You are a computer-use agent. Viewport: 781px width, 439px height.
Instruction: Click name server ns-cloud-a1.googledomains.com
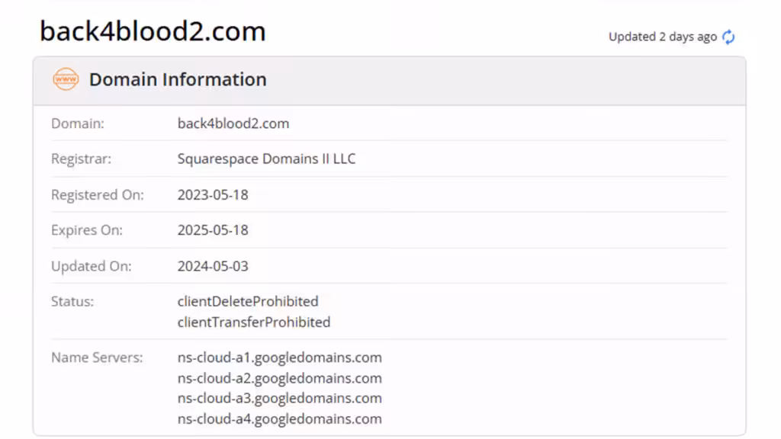279,357
